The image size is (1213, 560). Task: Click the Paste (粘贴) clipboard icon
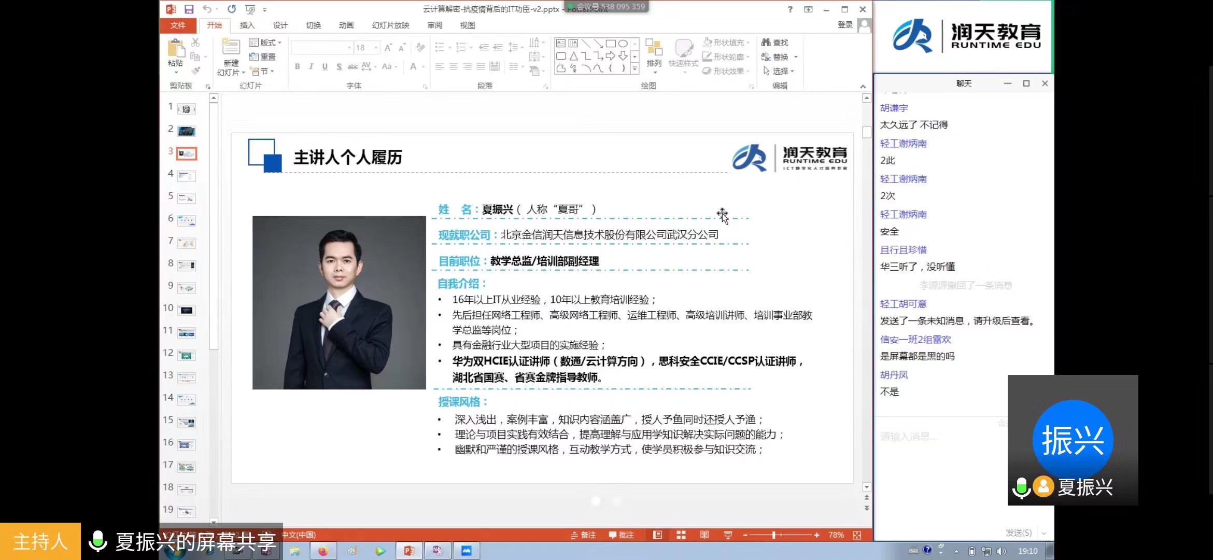pos(176,49)
